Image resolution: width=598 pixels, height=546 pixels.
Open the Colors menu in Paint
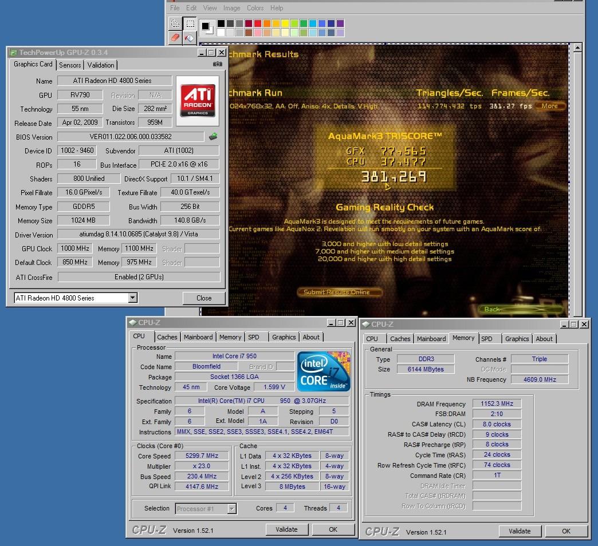[x=255, y=8]
